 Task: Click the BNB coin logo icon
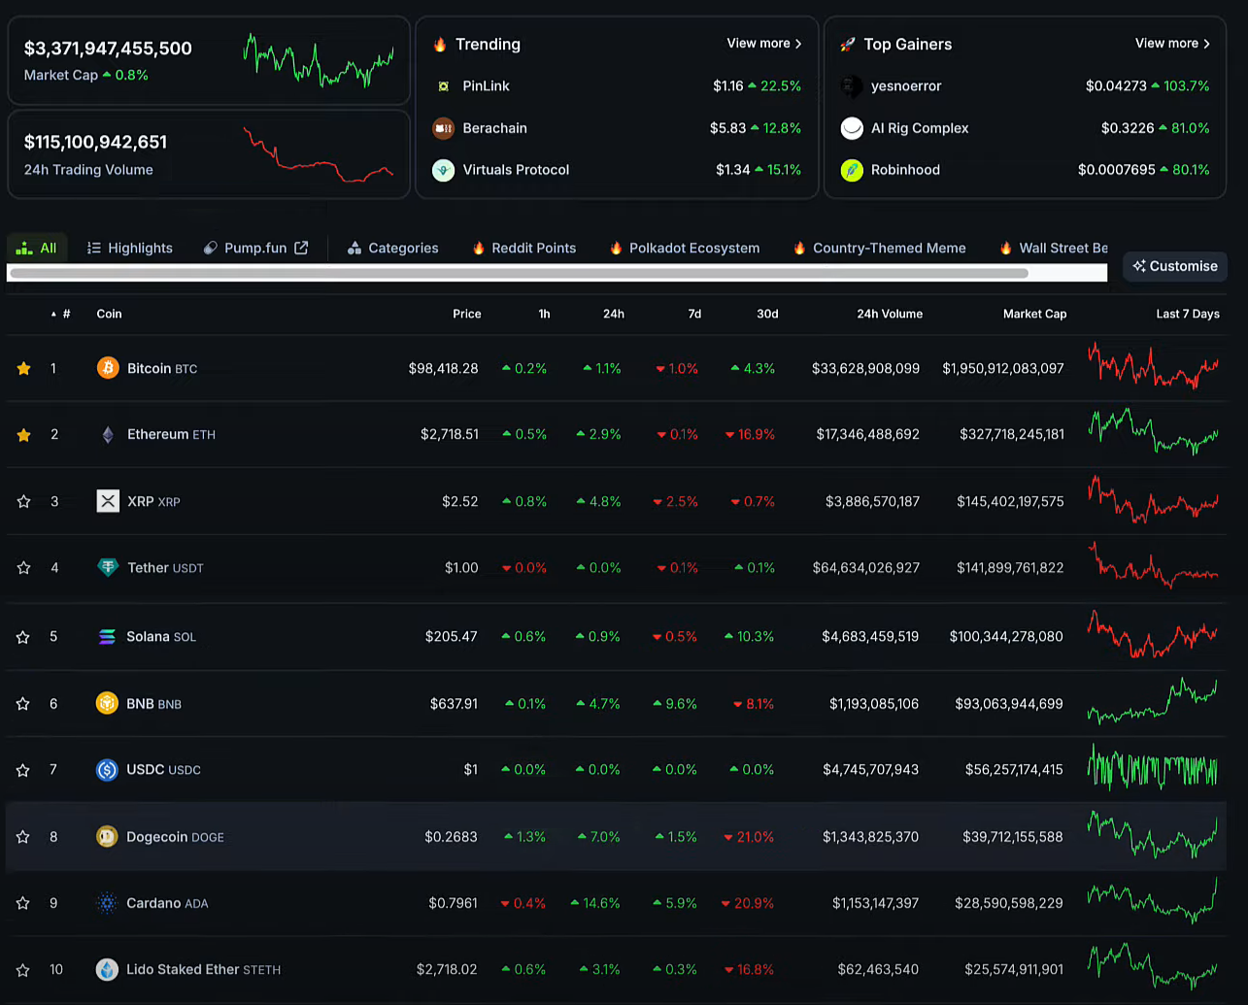(107, 703)
